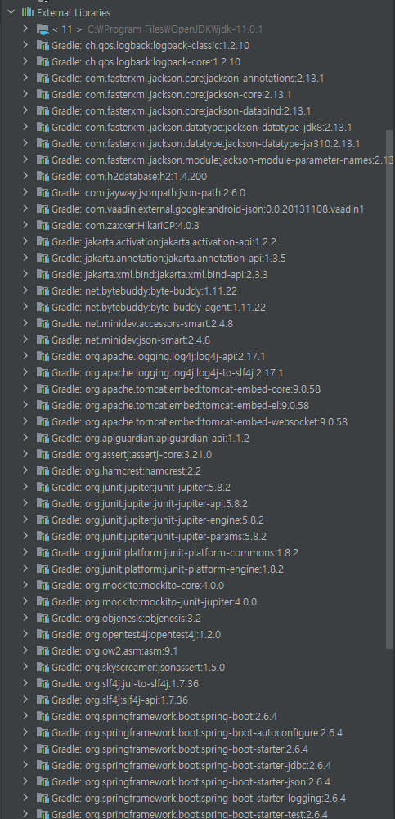395x819 pixels.
Task: Click the project tree vertical scrollbar
Action: pos(389,389)
